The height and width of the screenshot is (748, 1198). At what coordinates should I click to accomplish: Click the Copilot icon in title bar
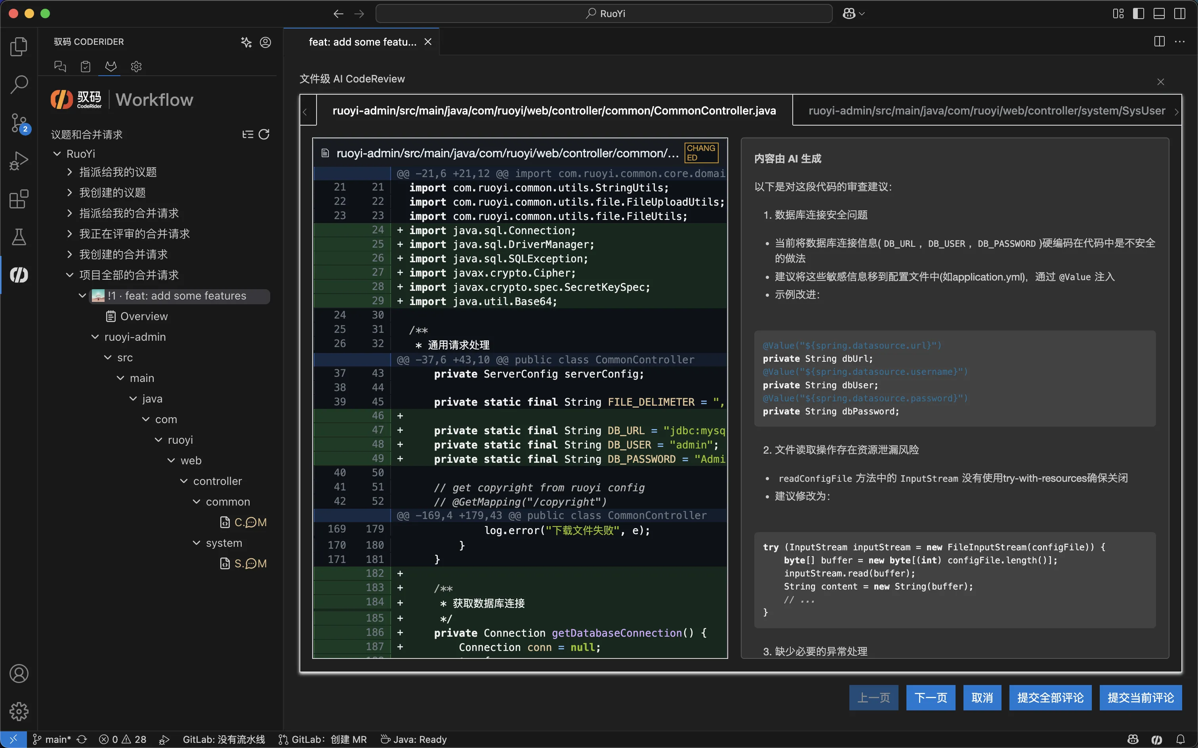click(x=849, y=13)
